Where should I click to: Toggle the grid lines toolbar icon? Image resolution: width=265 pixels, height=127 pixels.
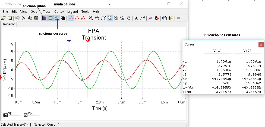pos(44,18)
